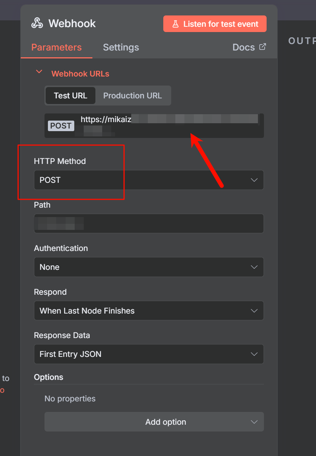Click the chevron arrow in Add option
This screenshot has height=456, width=316.
pos(254,422)
